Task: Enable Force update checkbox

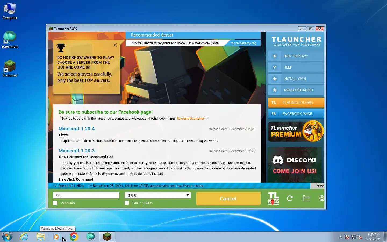Action: click(x=127, y=203)
